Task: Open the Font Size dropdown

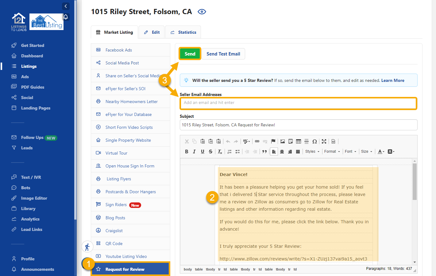Action: [x=366, y=151]
